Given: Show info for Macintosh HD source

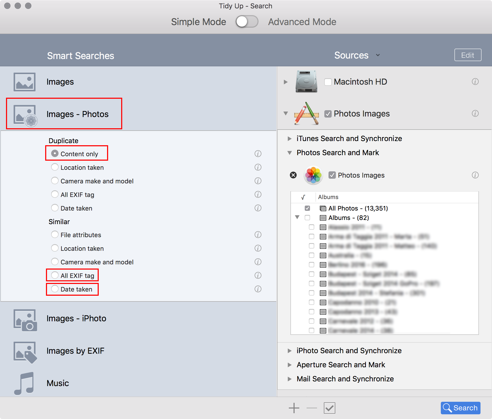Looking at the screenshot, I should [475, 82].
